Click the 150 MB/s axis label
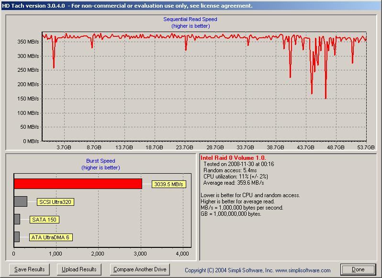The image size is (382, 278). 28,99
